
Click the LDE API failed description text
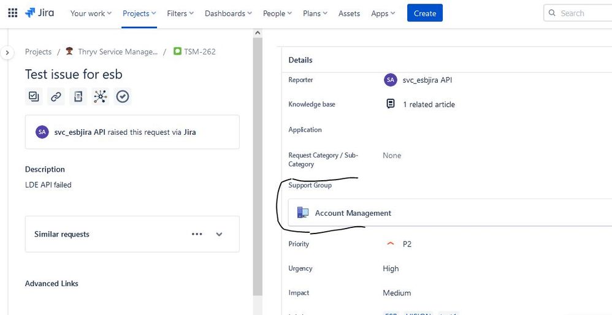coord(48,185)
